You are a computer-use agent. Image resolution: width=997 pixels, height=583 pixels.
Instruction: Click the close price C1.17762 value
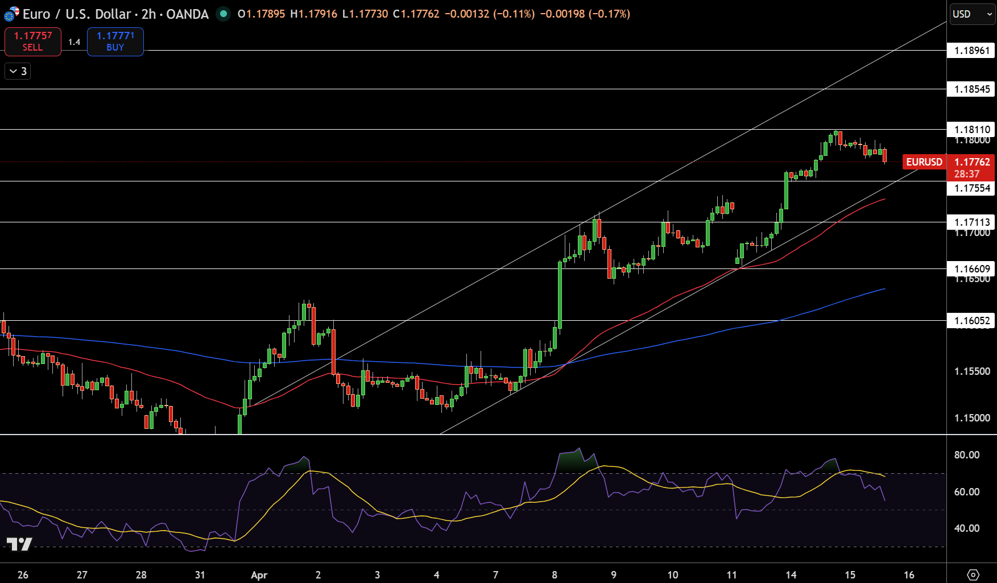click(416, 14)
